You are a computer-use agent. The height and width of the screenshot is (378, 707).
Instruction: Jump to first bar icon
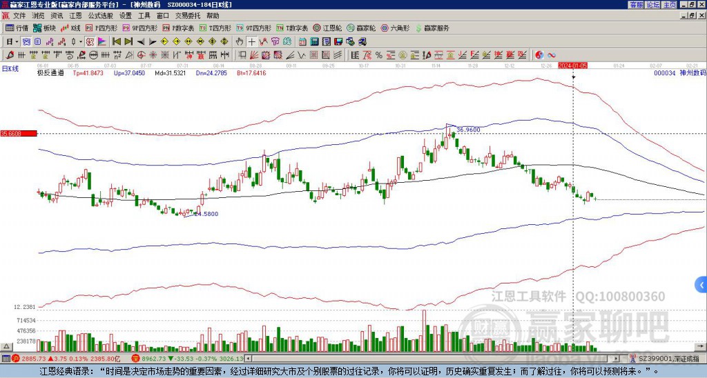[x=116, y=42]
